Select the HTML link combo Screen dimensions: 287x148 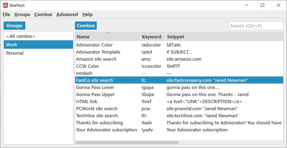click(179, 102)
